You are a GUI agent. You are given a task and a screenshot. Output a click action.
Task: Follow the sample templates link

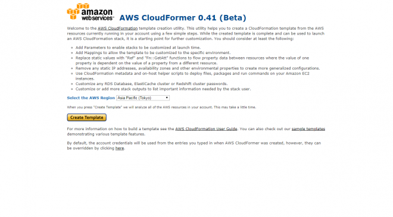coord(308,129)
